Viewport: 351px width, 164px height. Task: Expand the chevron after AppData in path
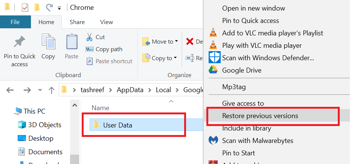tap(149, 90)
